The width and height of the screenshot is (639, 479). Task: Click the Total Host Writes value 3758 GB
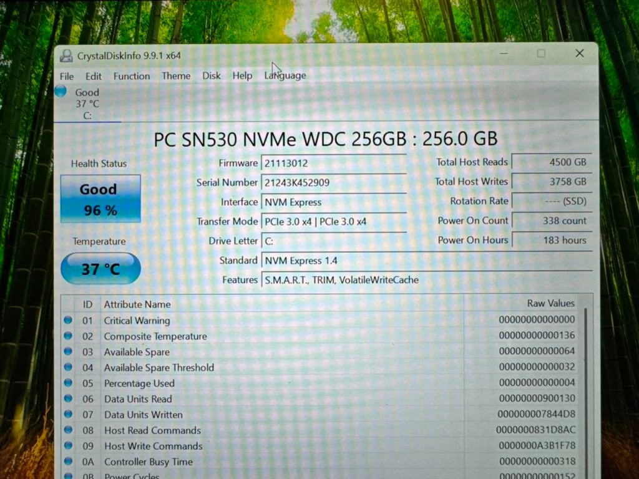[552, 181]
